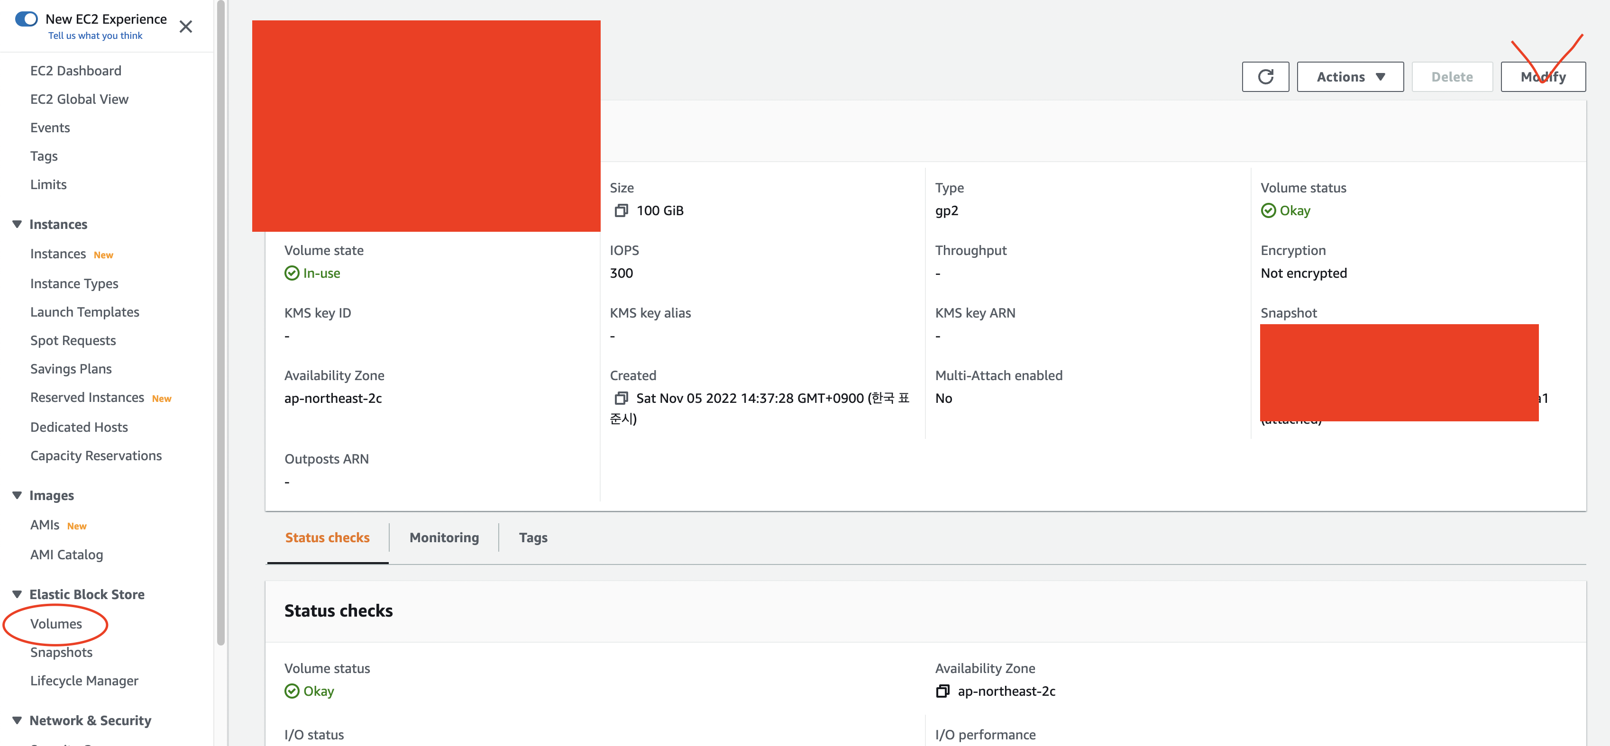Click the sidebar vertical scrollbar
Image resolution: width=1610 pixels, height=746 pixels.
(220, 312)
